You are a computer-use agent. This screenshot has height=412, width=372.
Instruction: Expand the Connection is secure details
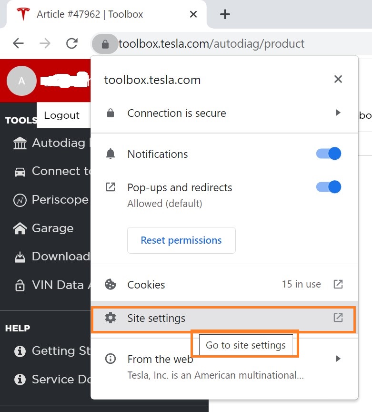338,113
